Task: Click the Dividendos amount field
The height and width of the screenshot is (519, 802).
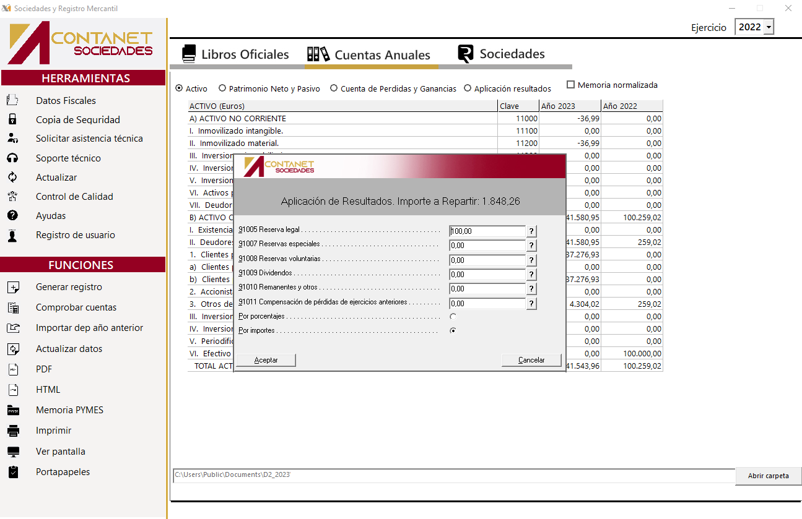Action: 487,274
